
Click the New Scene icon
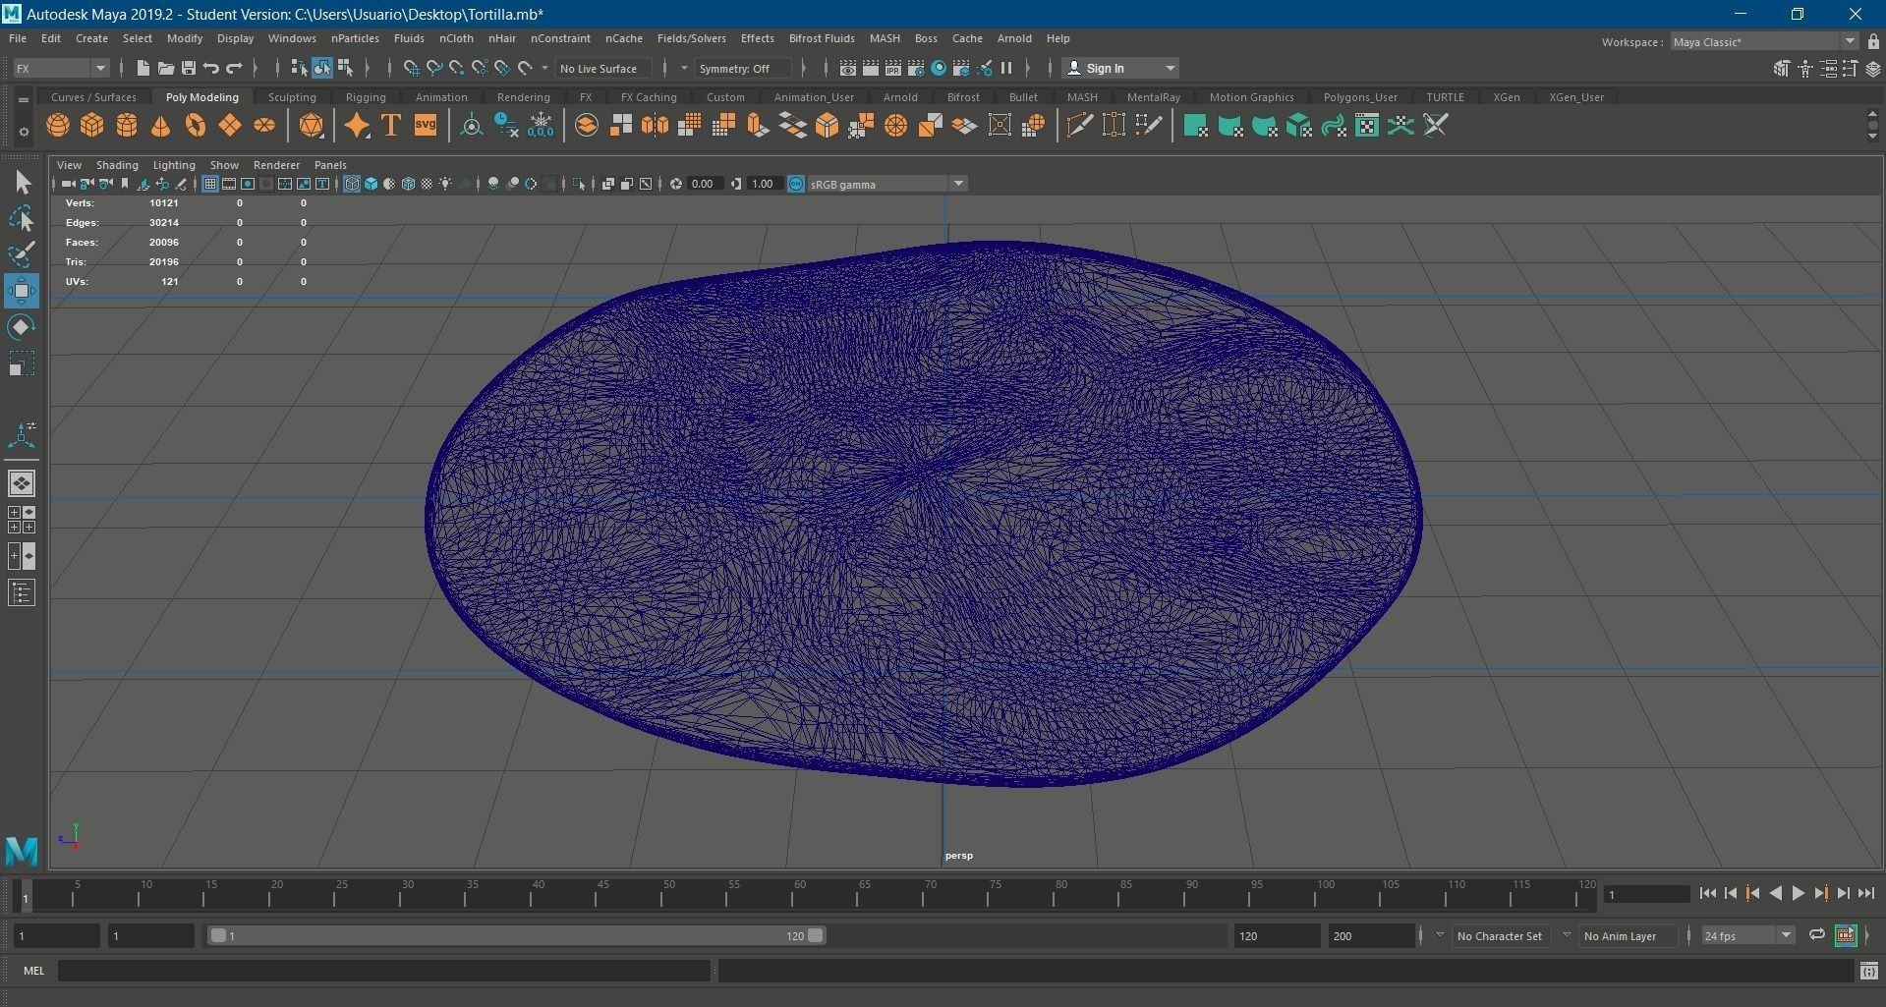point(143,68)
